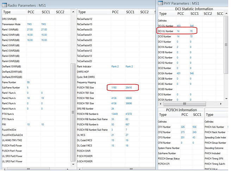The width and height of the screenshot is (243, 171).
Task: Select the PUSCH TB0 Size PCC value 1160
Action: click(114, 88)
